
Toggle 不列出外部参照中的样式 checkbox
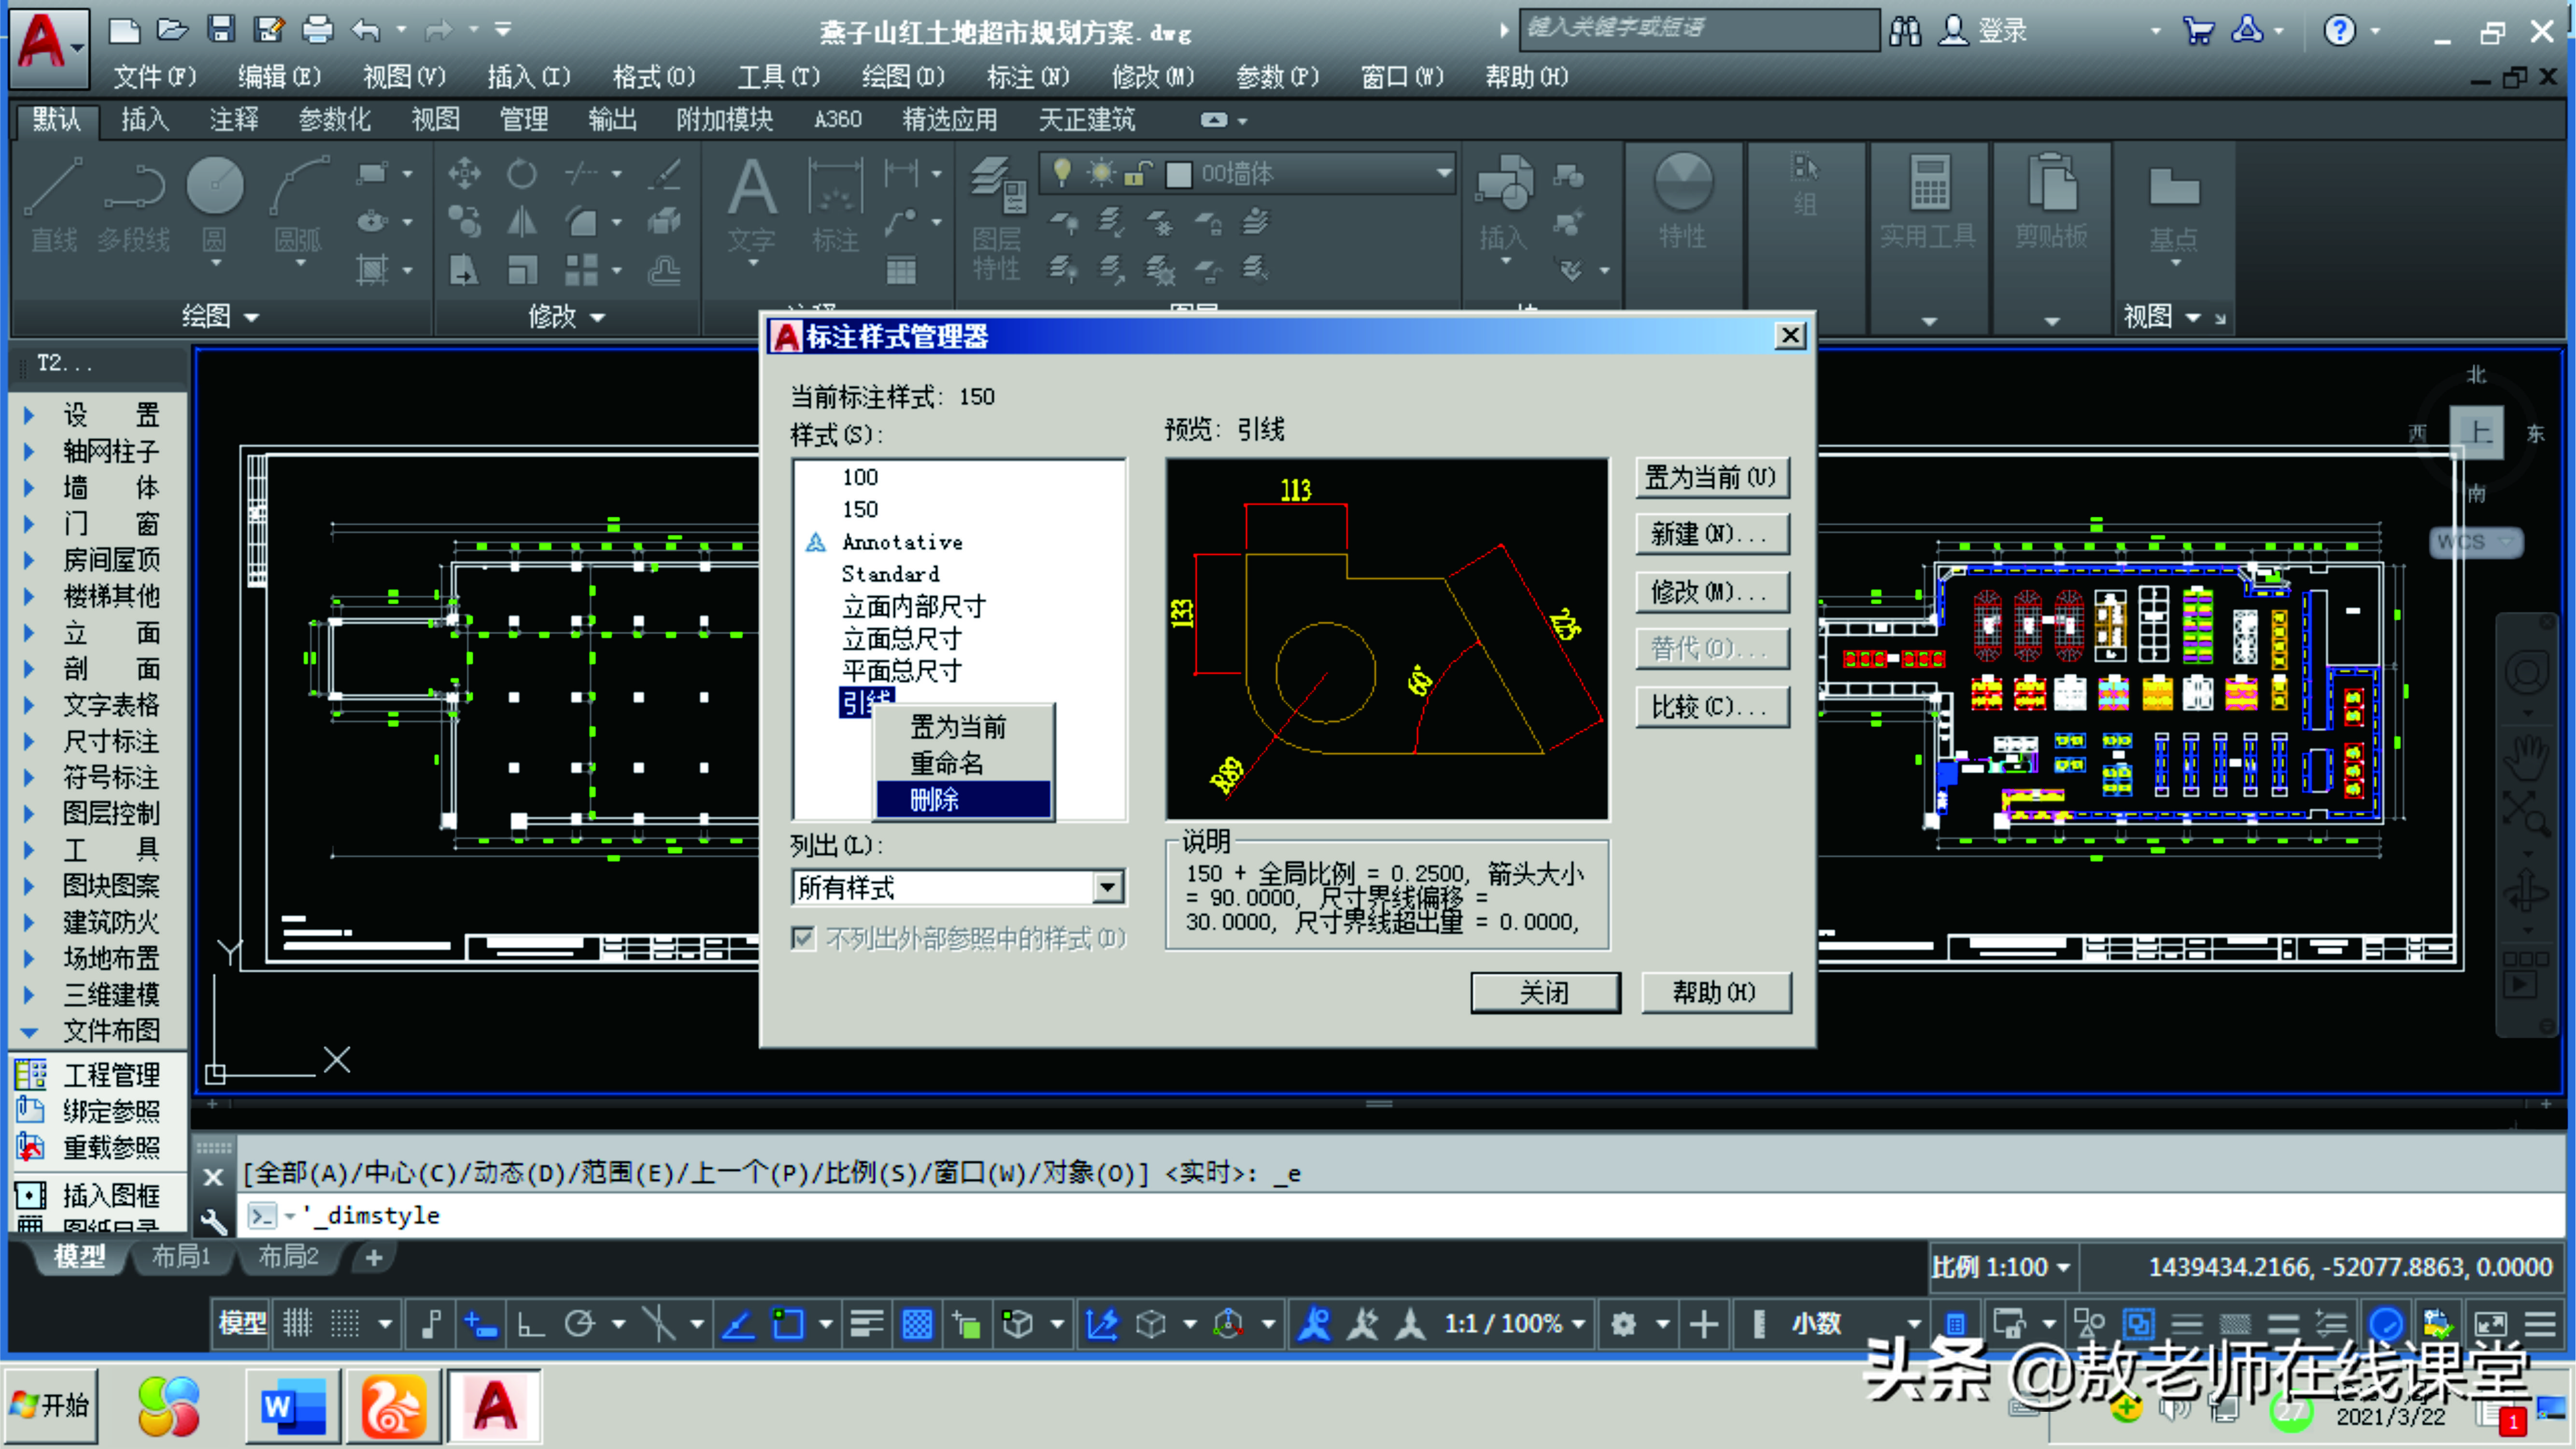pos(802,938)
